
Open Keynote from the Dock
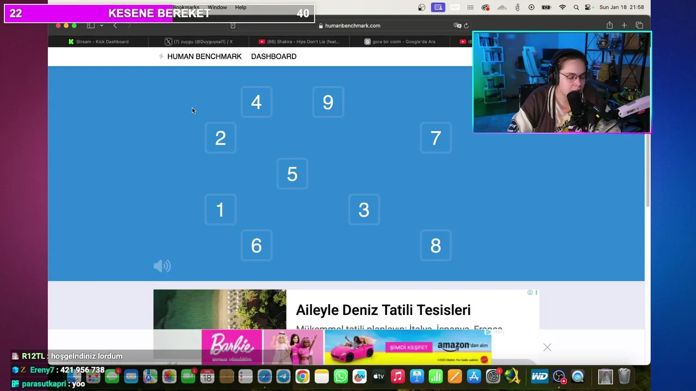pyautogui.click(x=417, y=376)
